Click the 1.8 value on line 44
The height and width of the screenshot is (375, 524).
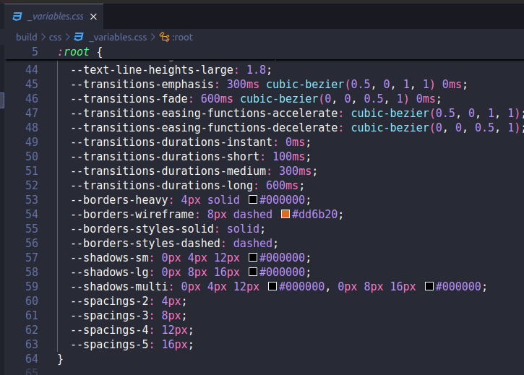[257, 70]
